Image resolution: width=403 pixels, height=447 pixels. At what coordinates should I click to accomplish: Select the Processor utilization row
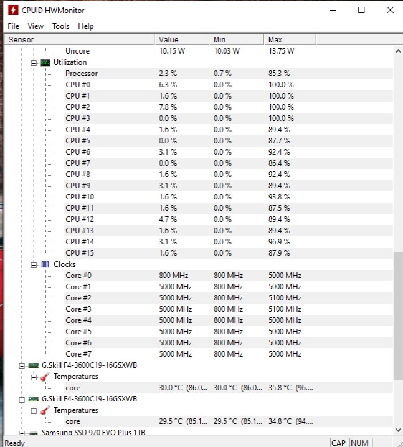[x=229, y=74]
